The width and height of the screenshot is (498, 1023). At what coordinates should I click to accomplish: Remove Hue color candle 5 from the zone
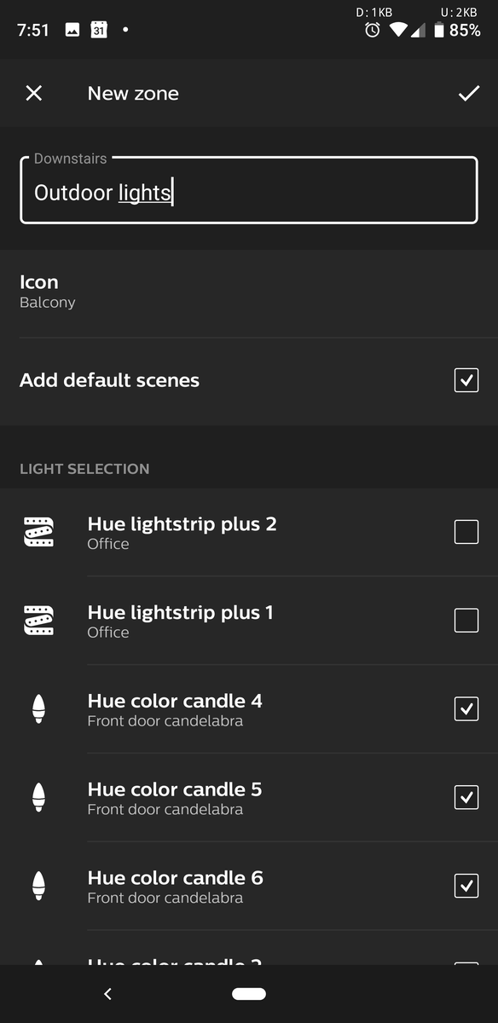[466, 797]
